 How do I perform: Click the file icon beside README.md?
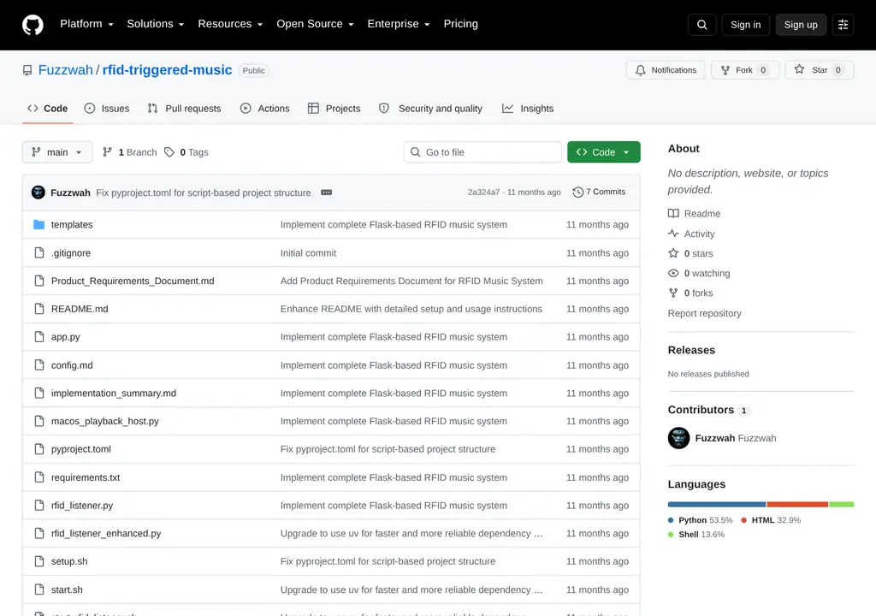tap(39, 309)
